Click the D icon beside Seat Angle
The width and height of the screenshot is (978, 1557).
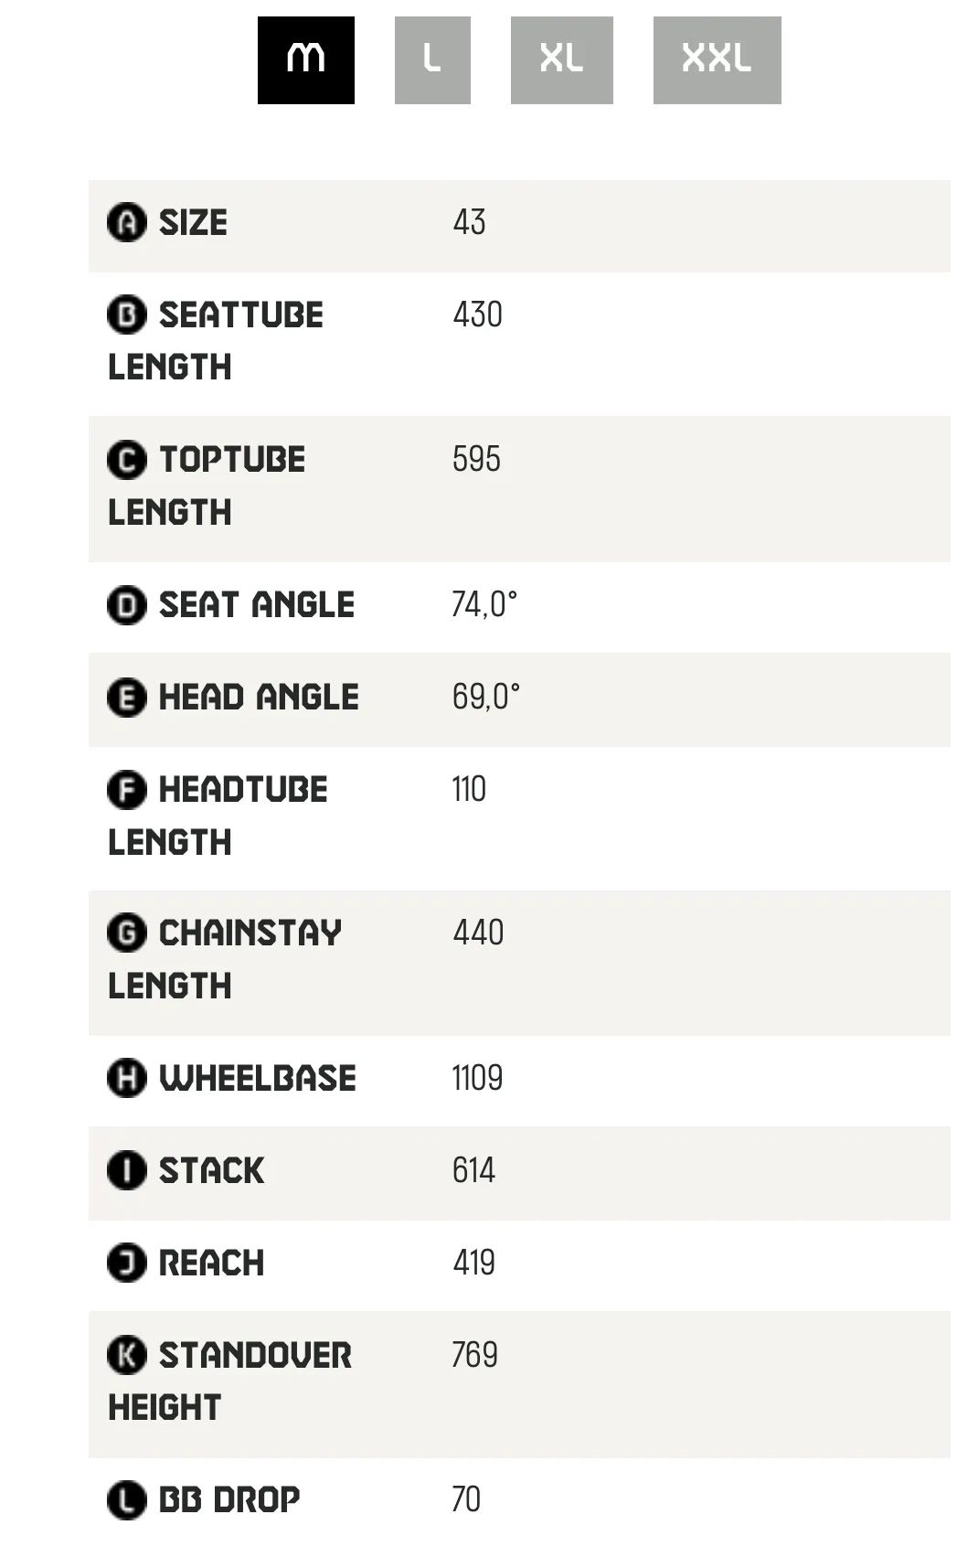(x=126, y=605)
